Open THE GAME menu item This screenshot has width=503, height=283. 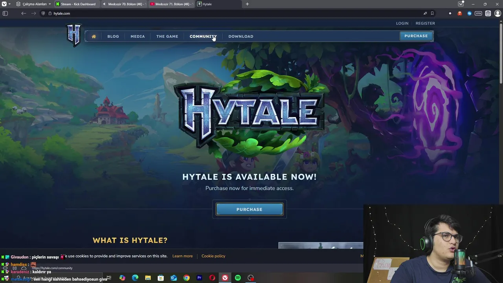[167, 37]
